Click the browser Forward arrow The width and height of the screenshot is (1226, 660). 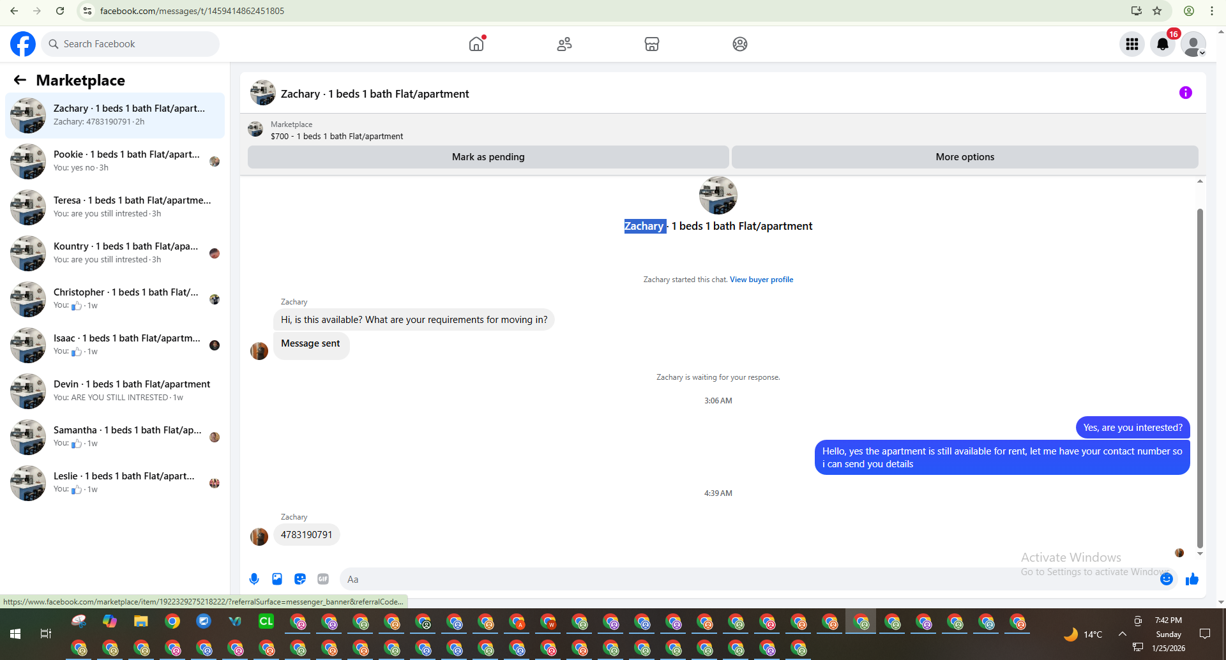point(37,11)
